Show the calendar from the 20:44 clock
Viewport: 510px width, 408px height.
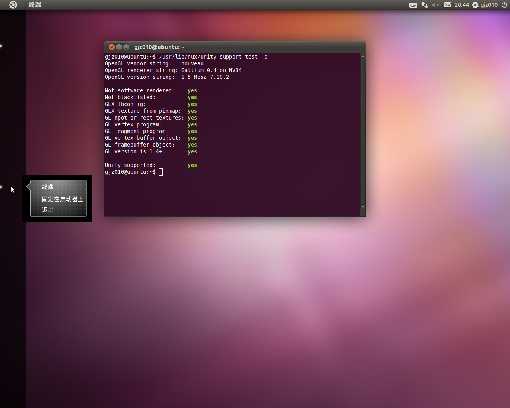(x=462, y=5)
